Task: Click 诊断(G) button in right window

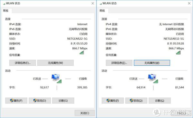Action: (160, 101)
